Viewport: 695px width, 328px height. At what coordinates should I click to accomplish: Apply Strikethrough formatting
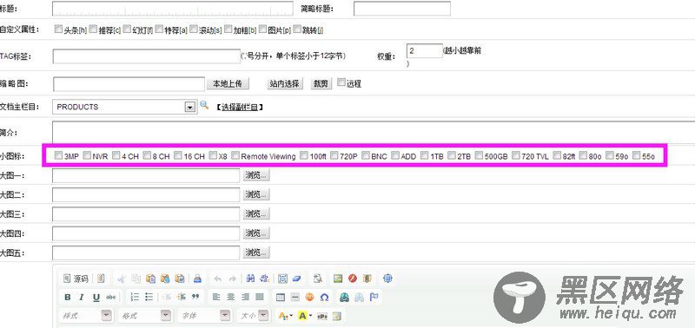click(111, 297)
